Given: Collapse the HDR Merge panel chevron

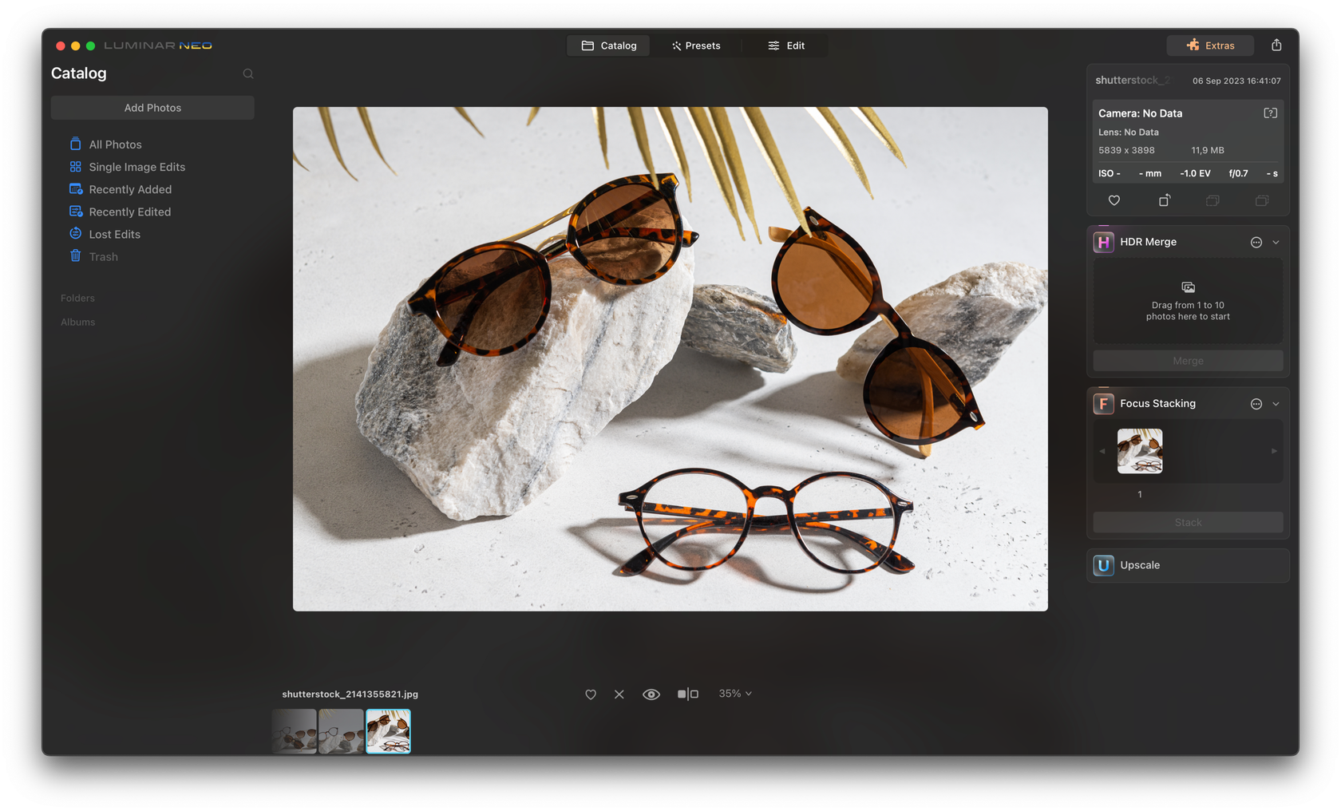Looking at the screenshot, I should click(x=1276, y=243).
